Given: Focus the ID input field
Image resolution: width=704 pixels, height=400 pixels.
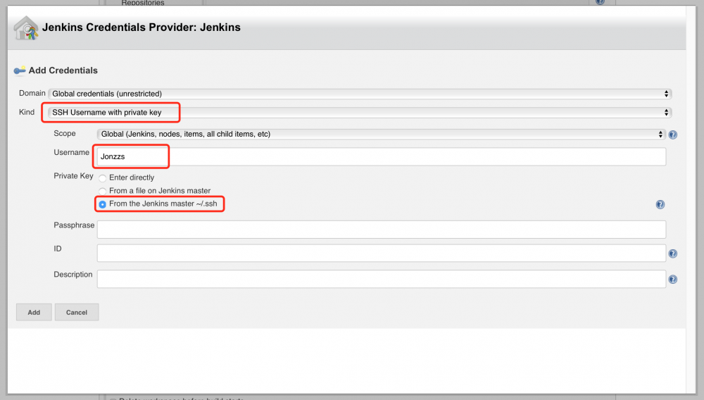Looking at the screenshot, I should pyautogui.click(x=381, y=254).
